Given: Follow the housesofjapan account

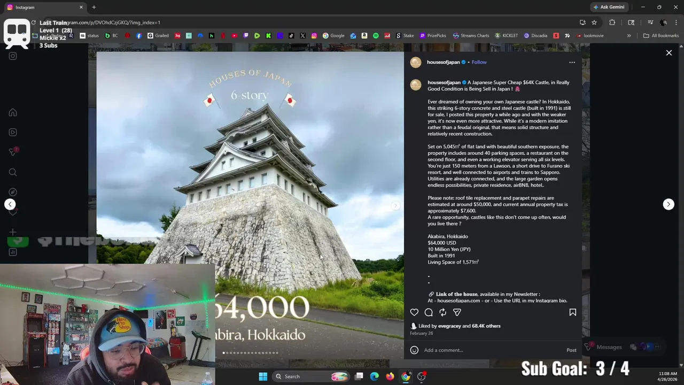Looking at the screenshot, I should pos(479,62).
